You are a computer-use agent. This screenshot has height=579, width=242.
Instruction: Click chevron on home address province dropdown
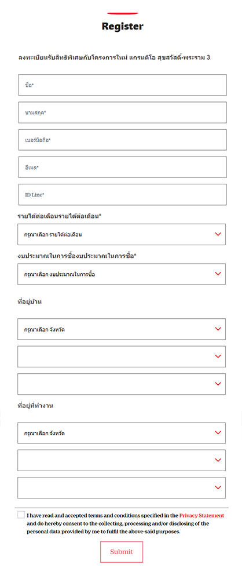(218, 329)
